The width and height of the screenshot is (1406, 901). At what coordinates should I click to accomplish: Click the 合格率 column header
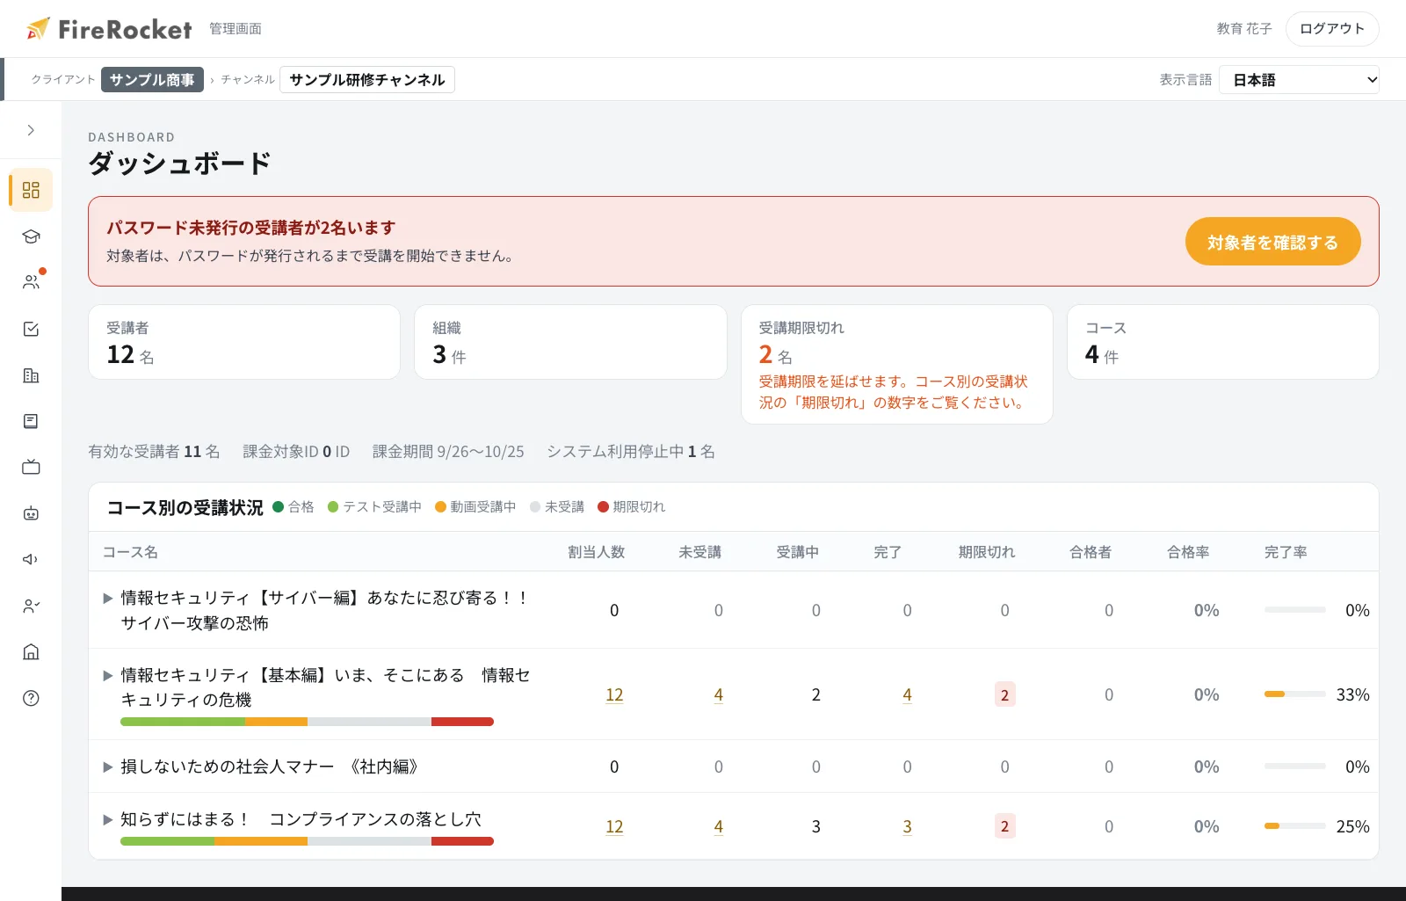1188,552
